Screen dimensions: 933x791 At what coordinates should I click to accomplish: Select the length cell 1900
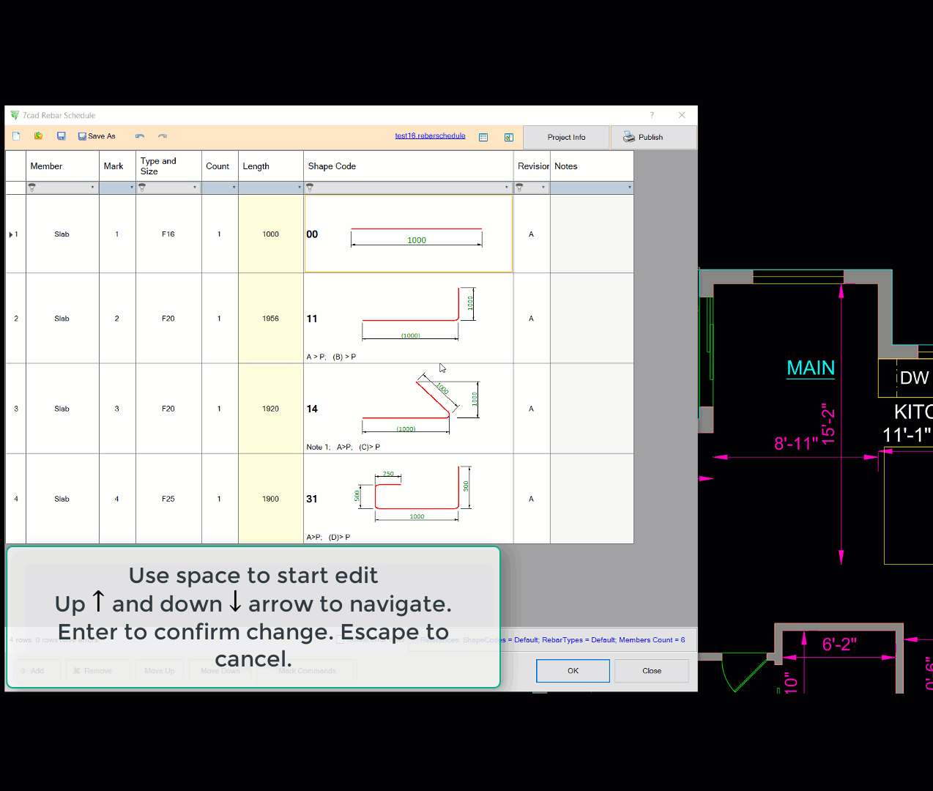click(x=271, y=499)
